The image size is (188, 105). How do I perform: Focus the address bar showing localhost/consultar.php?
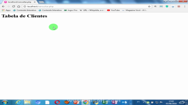coord(87,6)
